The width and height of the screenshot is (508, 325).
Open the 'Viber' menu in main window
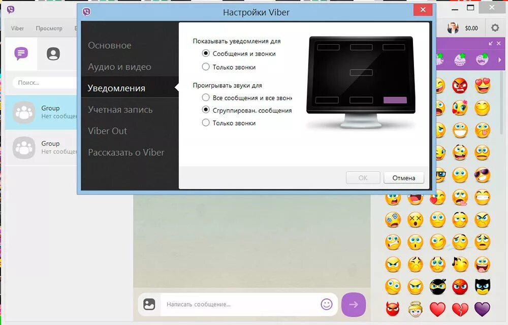17,28
